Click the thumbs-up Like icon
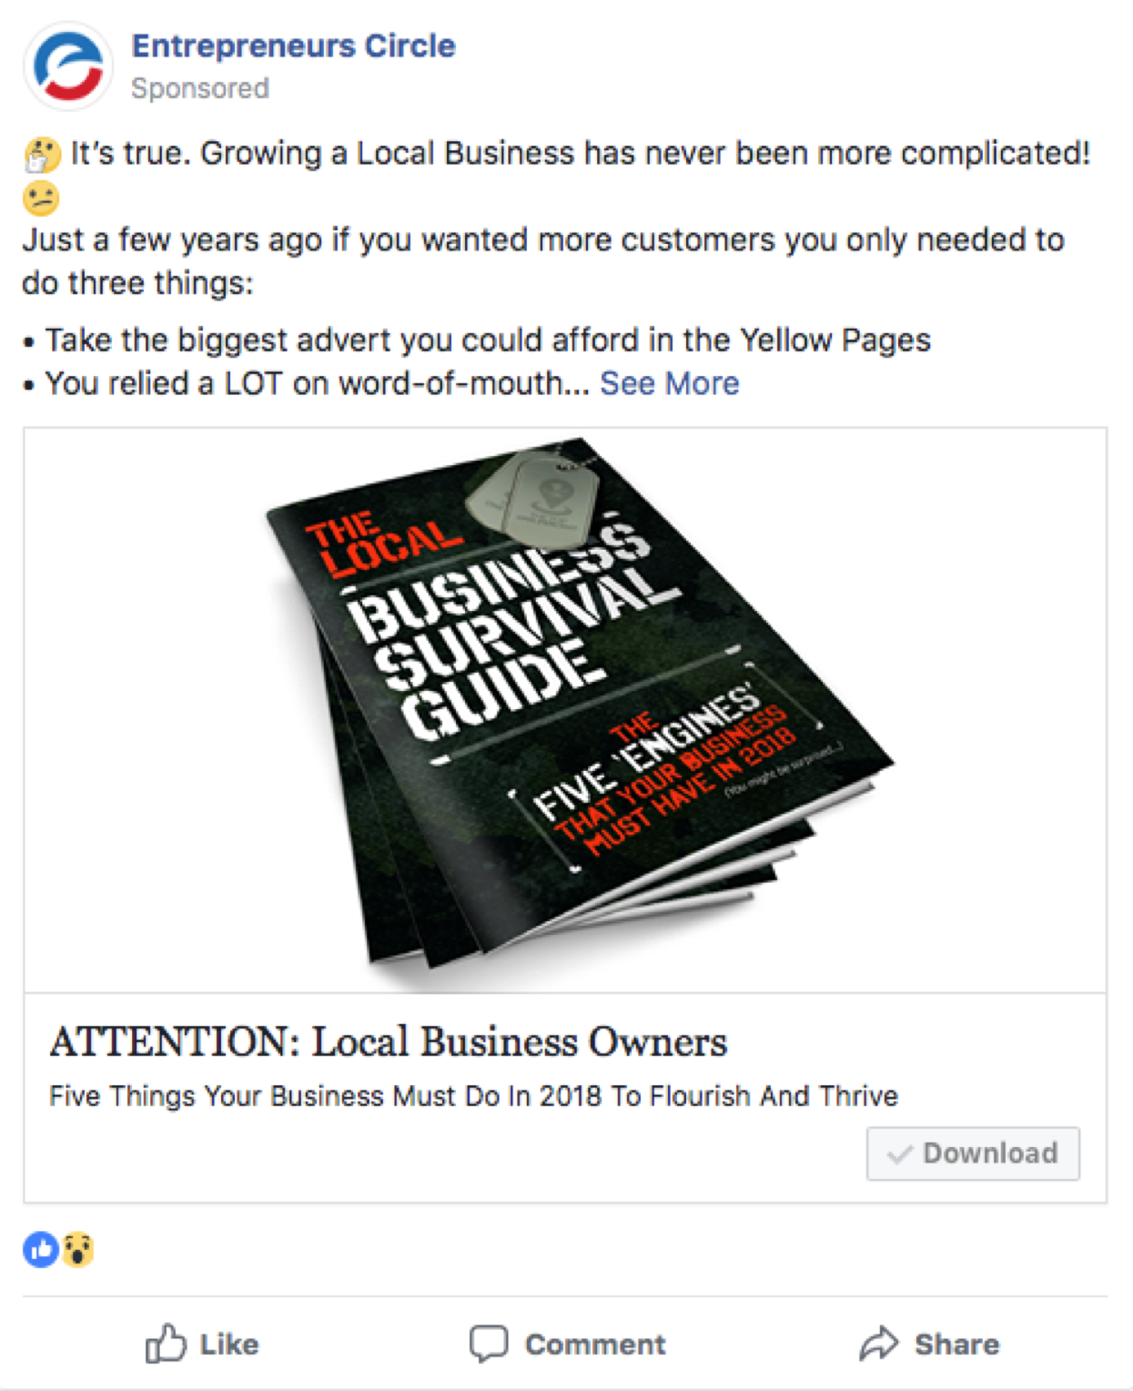 pos(165,1343)
